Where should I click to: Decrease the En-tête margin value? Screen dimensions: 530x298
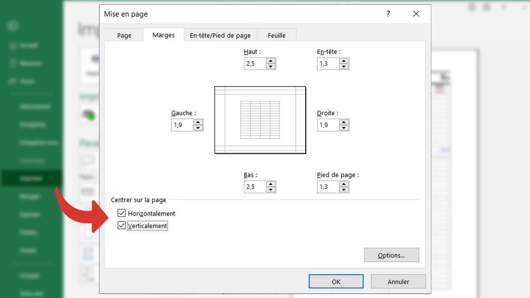(x=344, y=66)
